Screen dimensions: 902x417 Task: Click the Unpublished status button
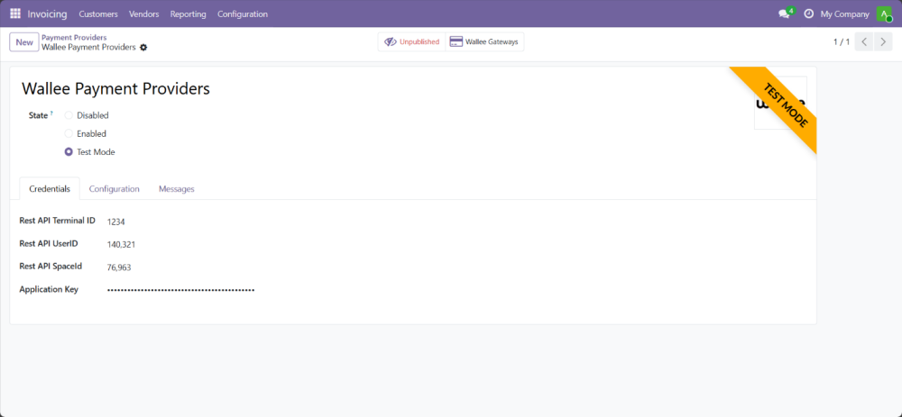pyautogui.click(x=411, y=42)
